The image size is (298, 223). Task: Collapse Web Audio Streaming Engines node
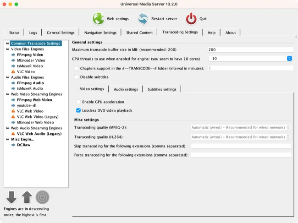[x=8, y=128]
